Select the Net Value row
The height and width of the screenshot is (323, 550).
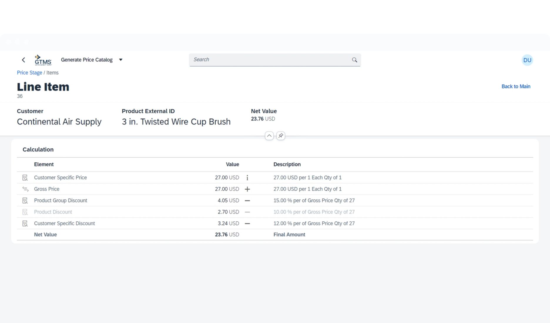[46, 235]
